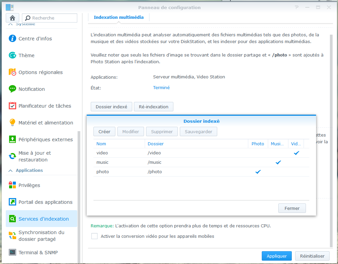Toggle Music checkmark for the music folder
Screen dimensions: 338x264
coord(278,162)
